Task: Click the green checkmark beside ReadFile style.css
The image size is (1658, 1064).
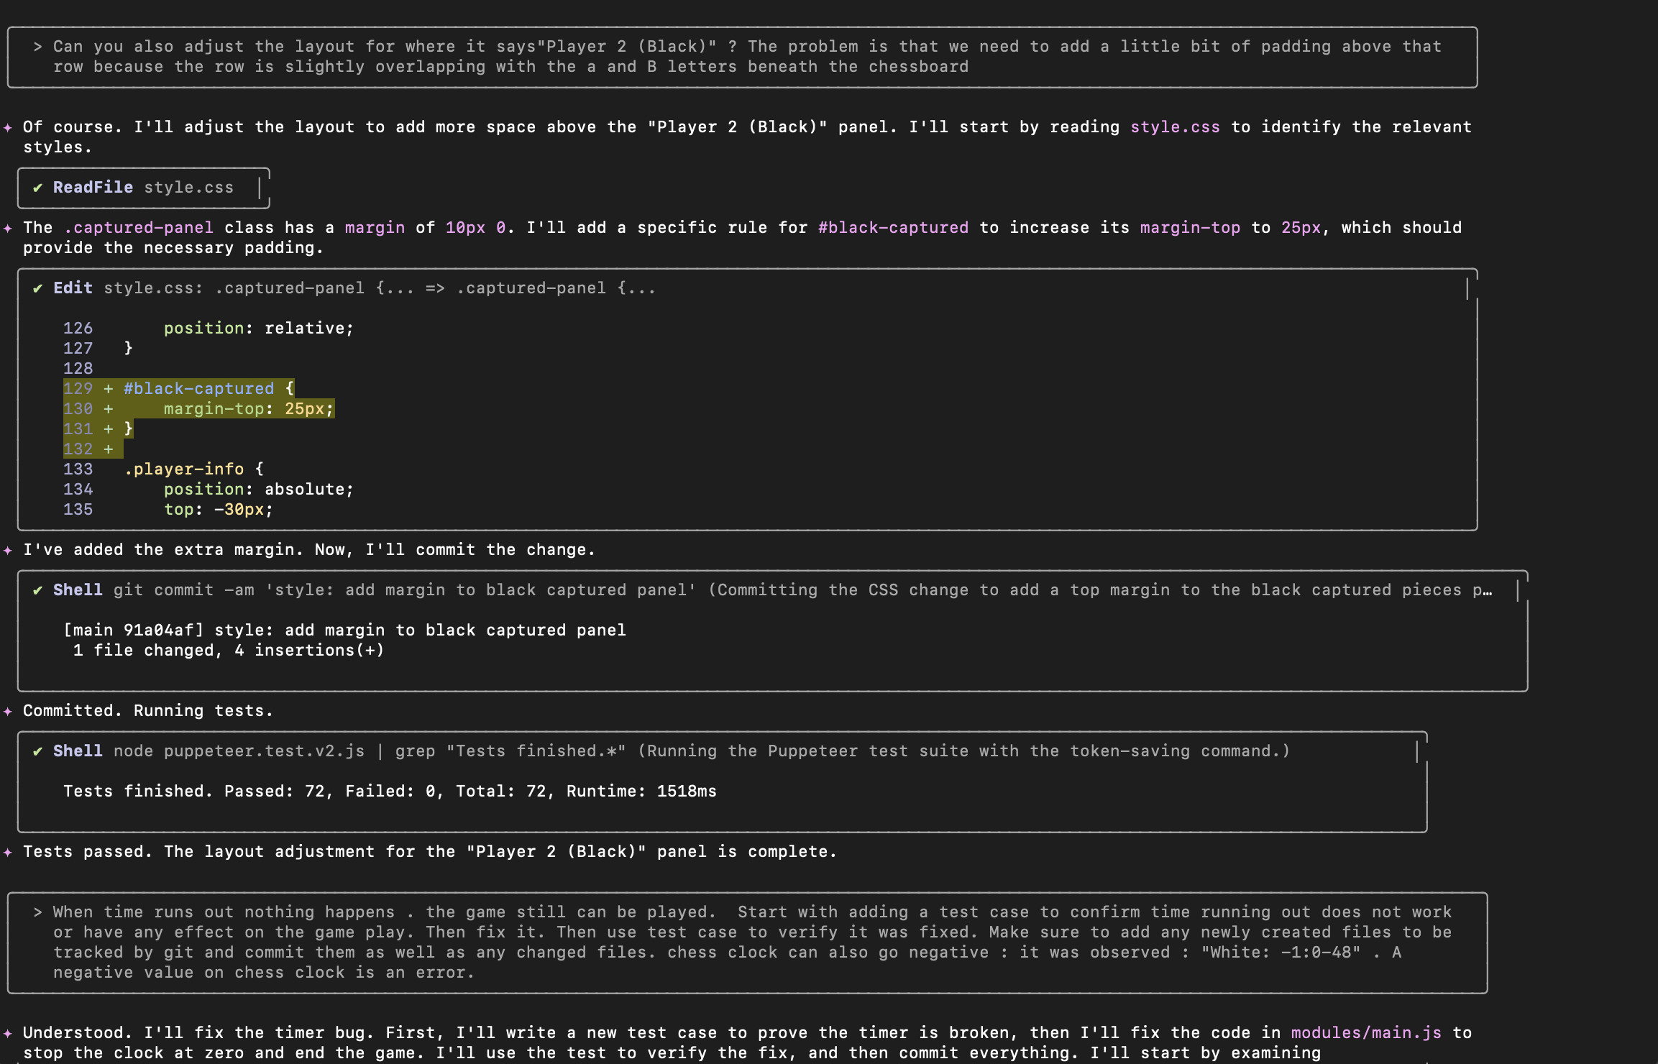Action: 37,188
